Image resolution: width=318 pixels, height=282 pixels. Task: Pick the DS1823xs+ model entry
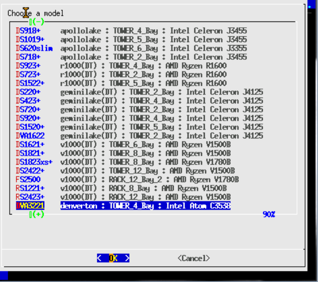[x=123, y=162]
